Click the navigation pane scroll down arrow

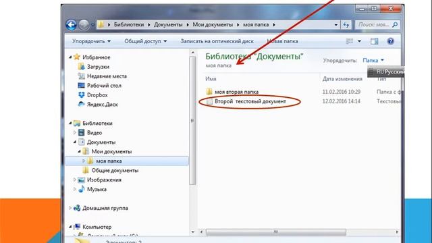tap(192, 232)
